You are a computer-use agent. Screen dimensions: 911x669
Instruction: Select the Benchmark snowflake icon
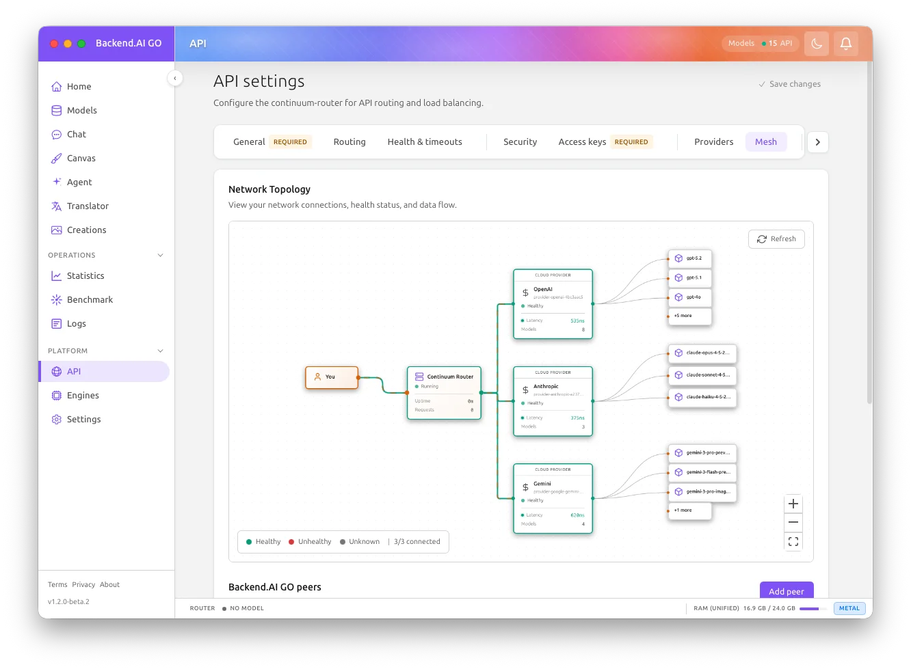55,299
